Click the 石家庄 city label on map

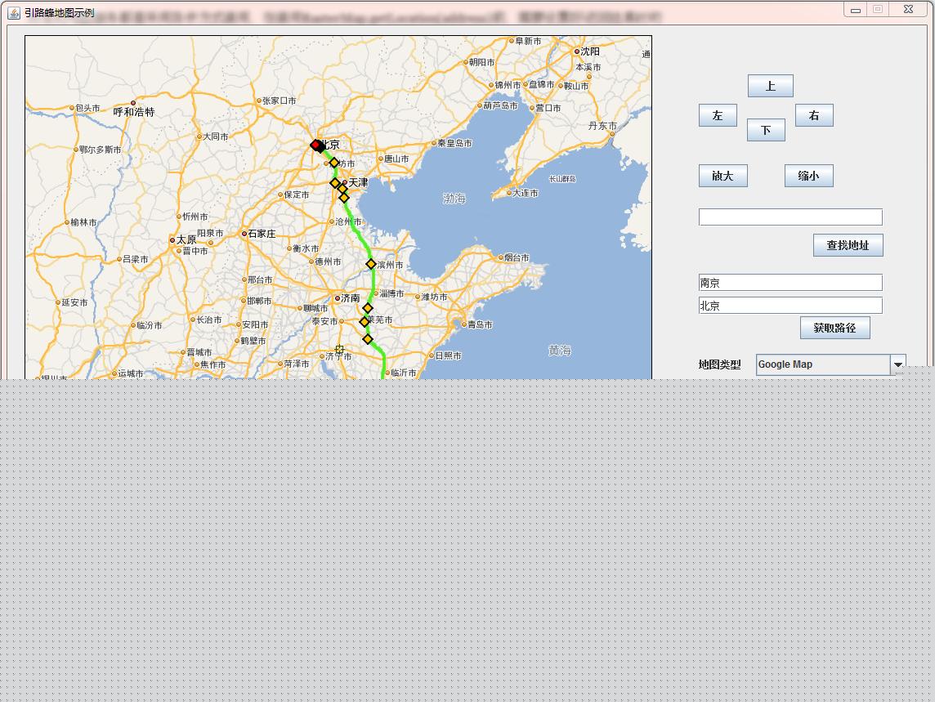(262, 234)
